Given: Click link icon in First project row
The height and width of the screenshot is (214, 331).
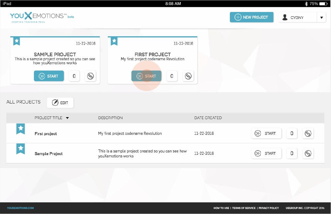Looking at the screenshot, I should pyautogui.click(x=308, y=133).
